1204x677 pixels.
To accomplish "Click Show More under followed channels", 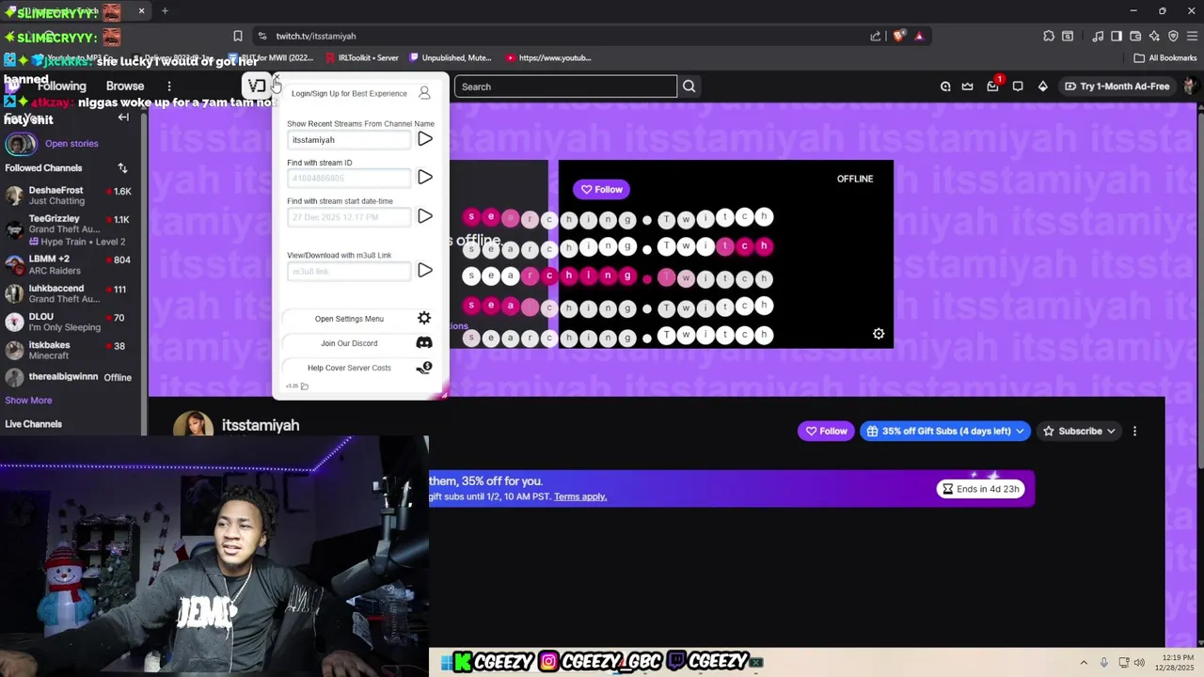I will [28, 401].
